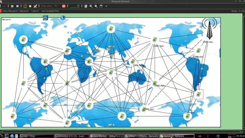Click the globe icon above the network canvas
The image size is (245, 138).
coord(63,18)
